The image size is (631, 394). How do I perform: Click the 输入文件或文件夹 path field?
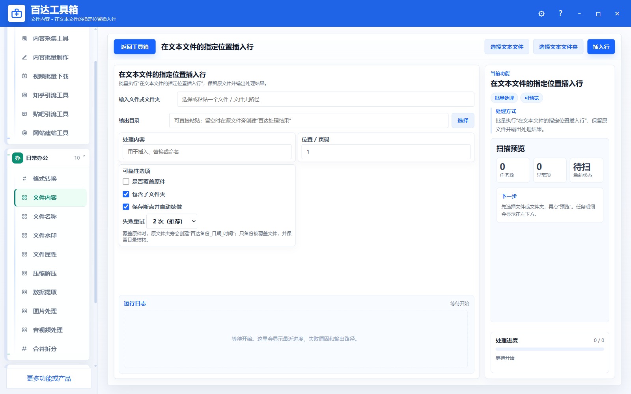[326, 99]
